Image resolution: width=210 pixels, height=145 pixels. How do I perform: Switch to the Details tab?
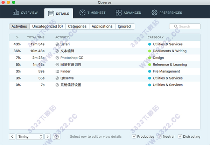point(59,14)
